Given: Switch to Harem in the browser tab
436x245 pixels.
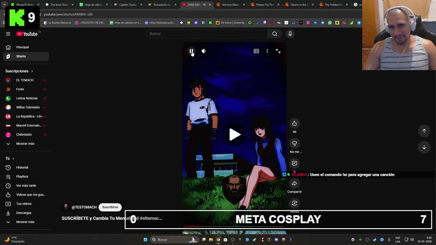Looking at the screenshot, I should click(299, 5).
